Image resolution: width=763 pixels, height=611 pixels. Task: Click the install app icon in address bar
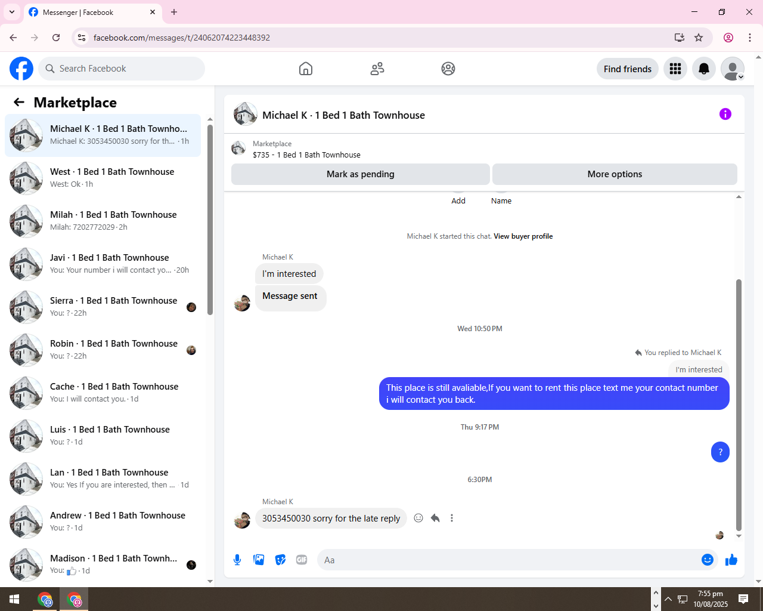pyautogui.click(x=679, y=38)
